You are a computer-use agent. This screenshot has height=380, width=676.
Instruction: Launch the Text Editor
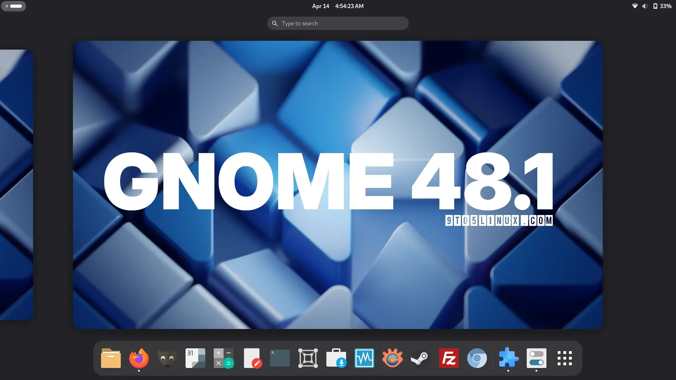(x=251, y=358)
